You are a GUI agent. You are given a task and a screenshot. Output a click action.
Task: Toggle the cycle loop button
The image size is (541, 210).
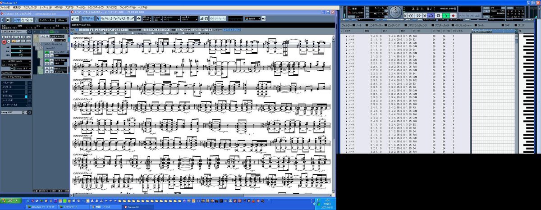tap(431, 15)
